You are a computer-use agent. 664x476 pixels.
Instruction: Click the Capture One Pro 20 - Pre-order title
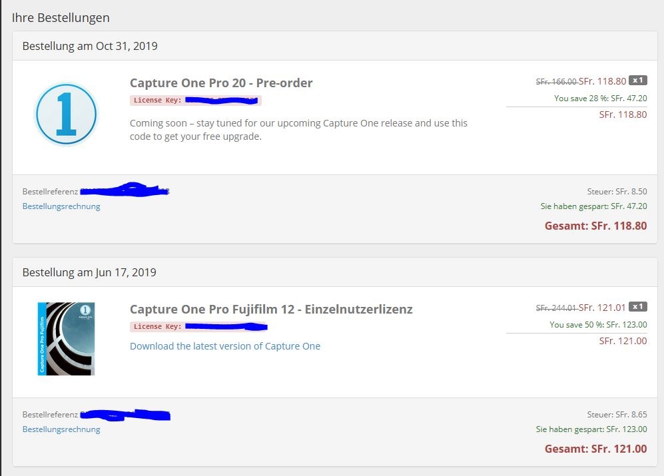click(221, 83)
